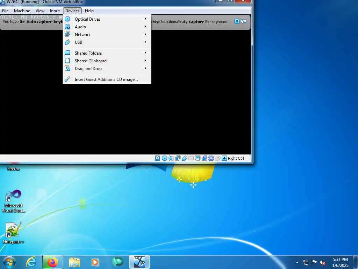Image resolution: width=358 pixels, height=269 pixels.
Task: Click the keyboard capture arrow icon
Action: pos(224,158)
